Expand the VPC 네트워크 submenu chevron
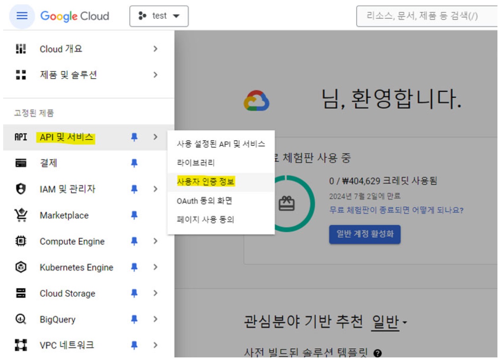499x359 pixels. click(155, 345)
